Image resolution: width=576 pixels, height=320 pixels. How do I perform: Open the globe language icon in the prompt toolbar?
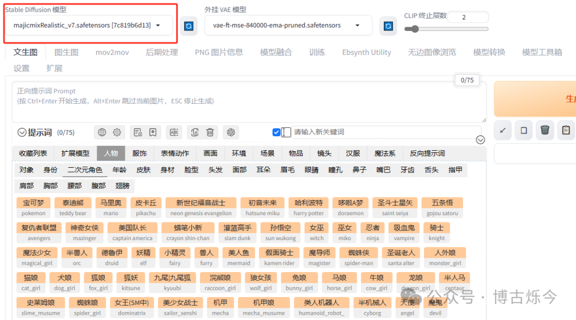[x=101, y=132]
